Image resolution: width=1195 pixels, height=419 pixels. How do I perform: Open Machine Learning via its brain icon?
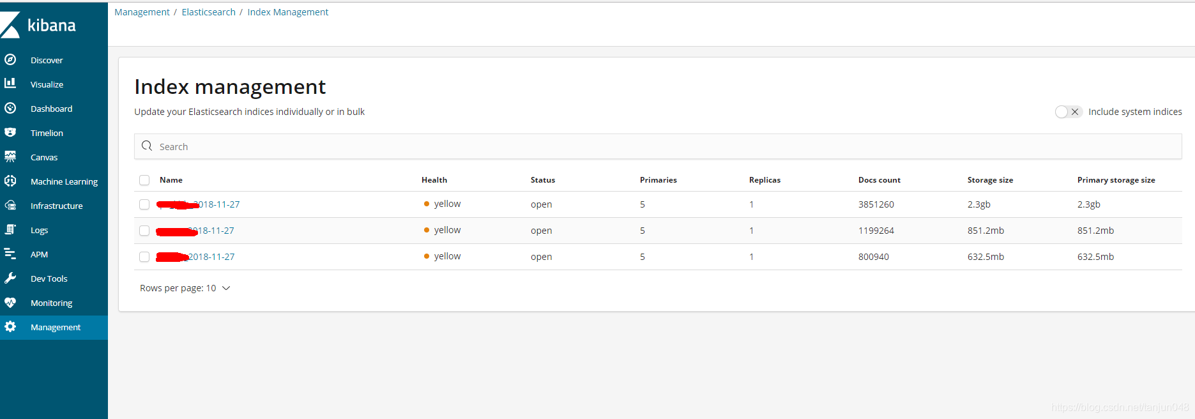(10, 181)
